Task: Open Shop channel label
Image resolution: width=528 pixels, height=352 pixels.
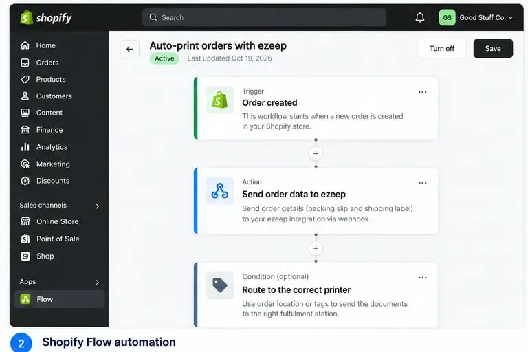Action: pyautogui.click(x=45, y=256)
